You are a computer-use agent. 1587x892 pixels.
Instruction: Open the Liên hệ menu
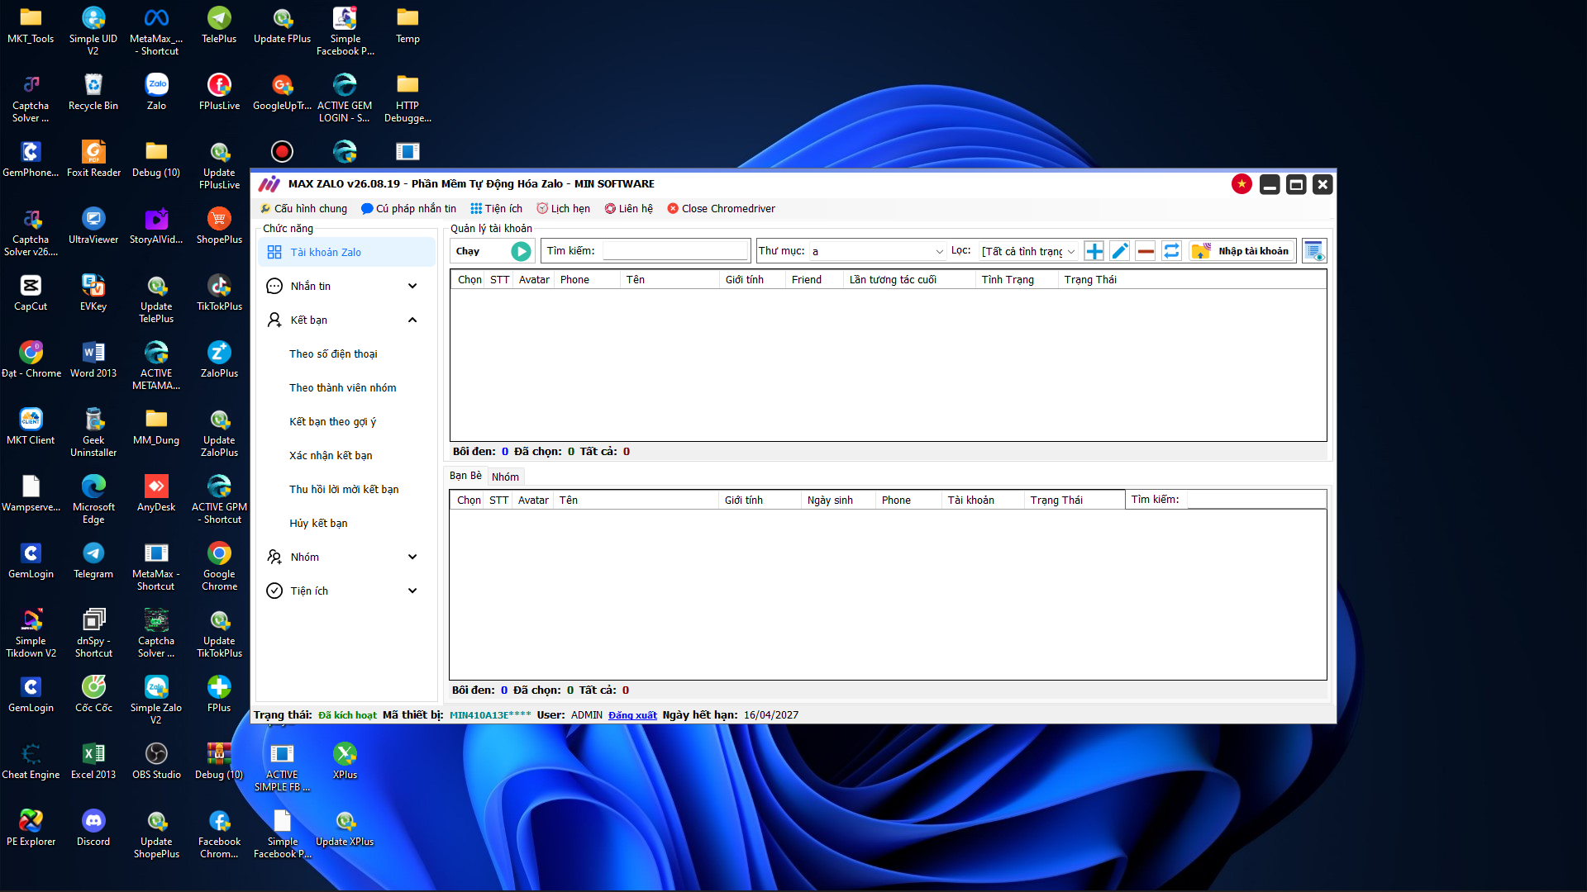tap(629, 209)
